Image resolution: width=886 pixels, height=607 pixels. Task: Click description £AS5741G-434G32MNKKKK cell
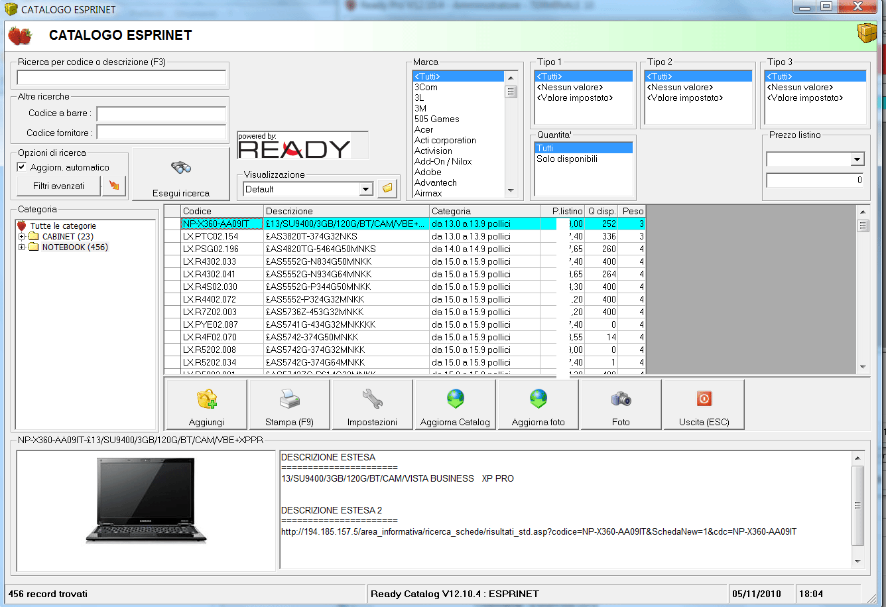[x=347, y=324]
